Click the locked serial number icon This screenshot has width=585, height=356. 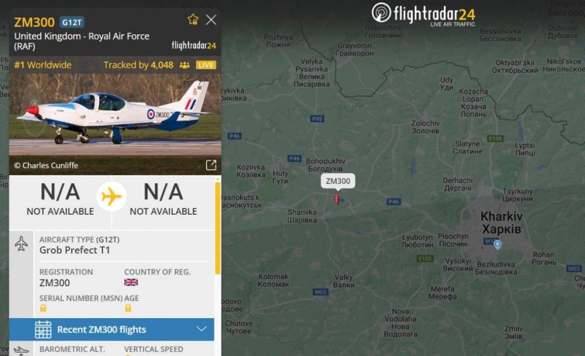(43, 308)
